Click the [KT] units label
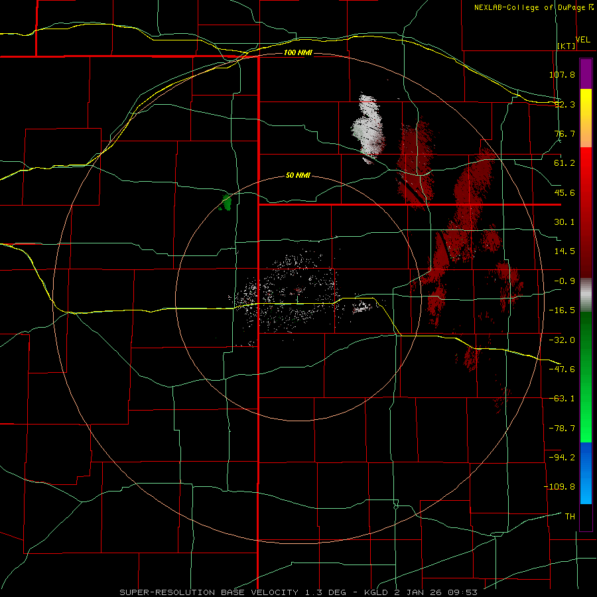This screenshot has width=597, height=597. click(566, 46)
